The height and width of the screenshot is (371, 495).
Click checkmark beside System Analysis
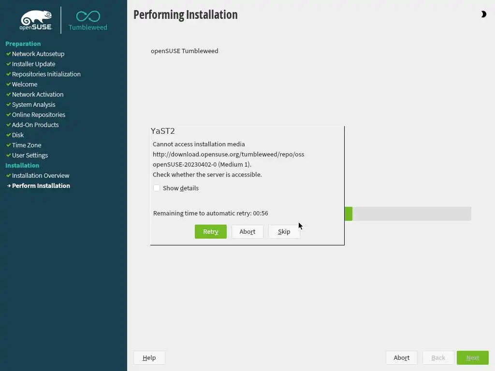click(x=9, y=104)
